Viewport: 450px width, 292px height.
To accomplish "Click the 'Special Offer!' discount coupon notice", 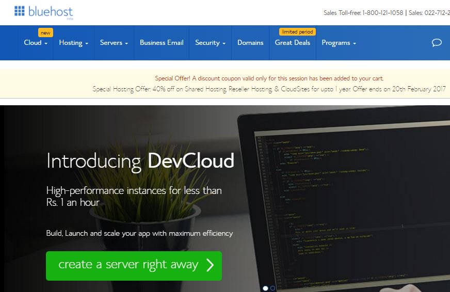I will pyautogui.click(x=269, y=78).
